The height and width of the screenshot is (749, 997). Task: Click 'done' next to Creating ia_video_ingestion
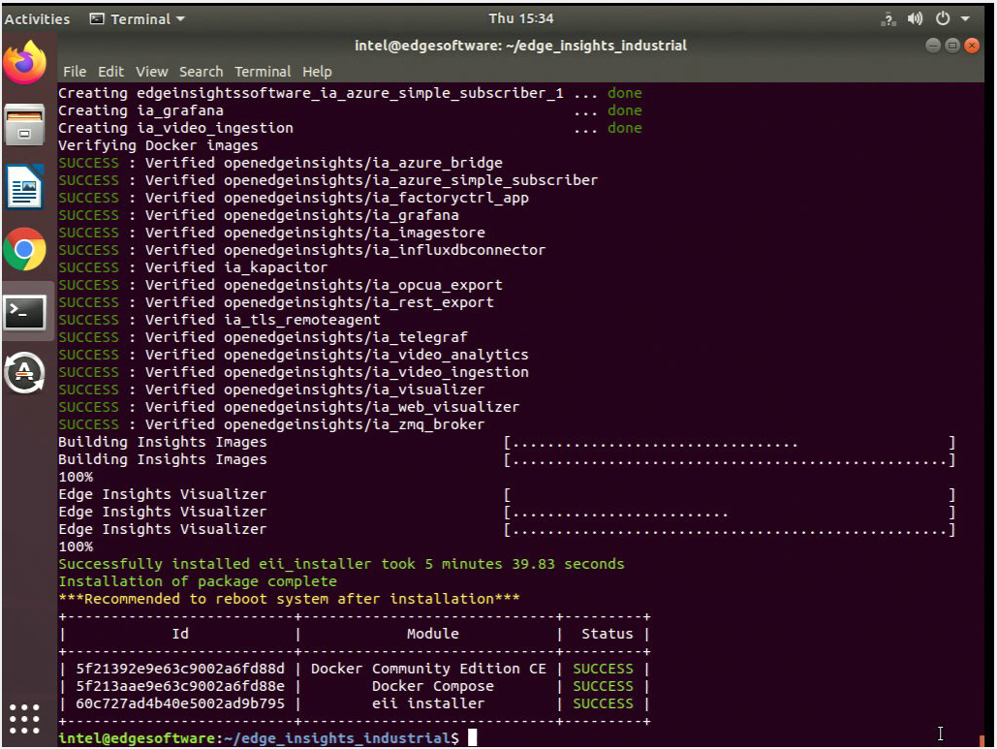pyautogui.click(x=624, y=128)
